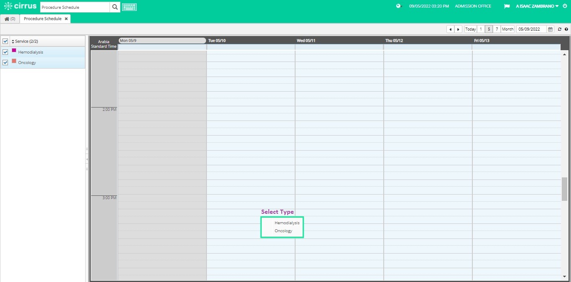Select Hemodialysis in the Select Type popup
Image resolution: width=571 pixels, height=282 pixels.
pyautogui.click(x=287, y=223)
